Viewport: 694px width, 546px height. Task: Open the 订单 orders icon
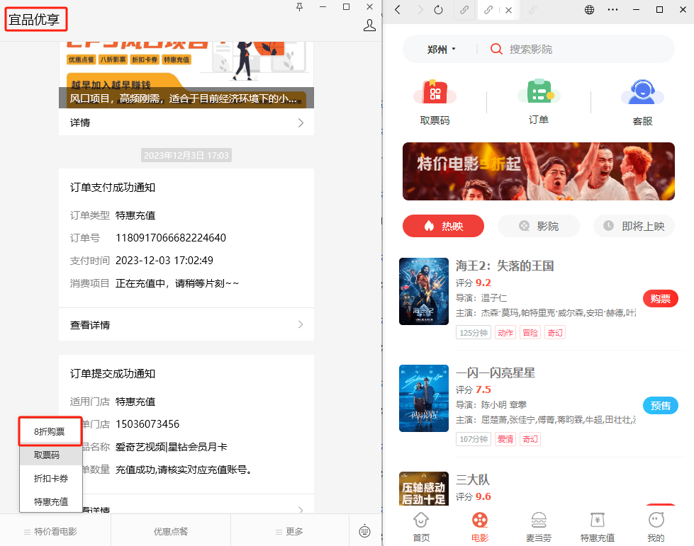[539, 91]
